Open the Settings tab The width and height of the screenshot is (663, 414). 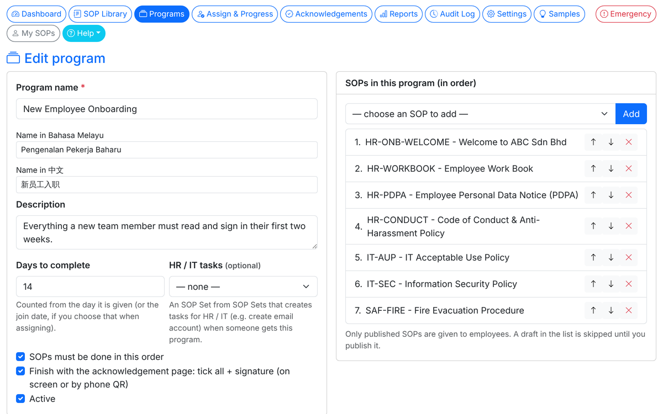[x=507, y=14]
